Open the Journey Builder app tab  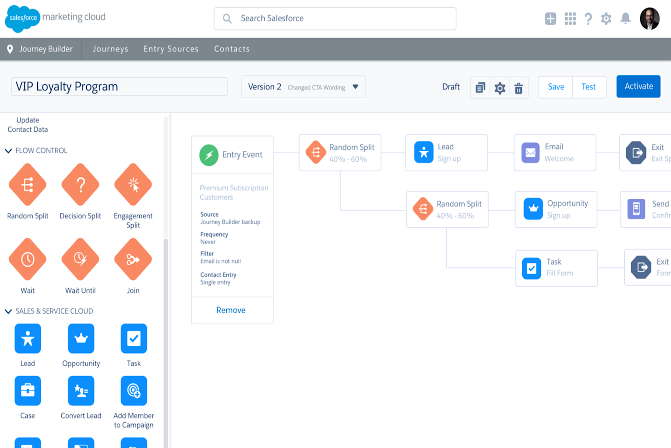pyautogui.click(x=41, y=49)
